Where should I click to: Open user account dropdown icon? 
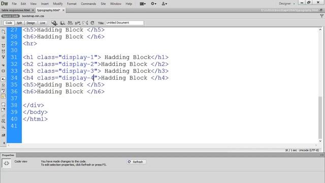[x=165, y=4]
